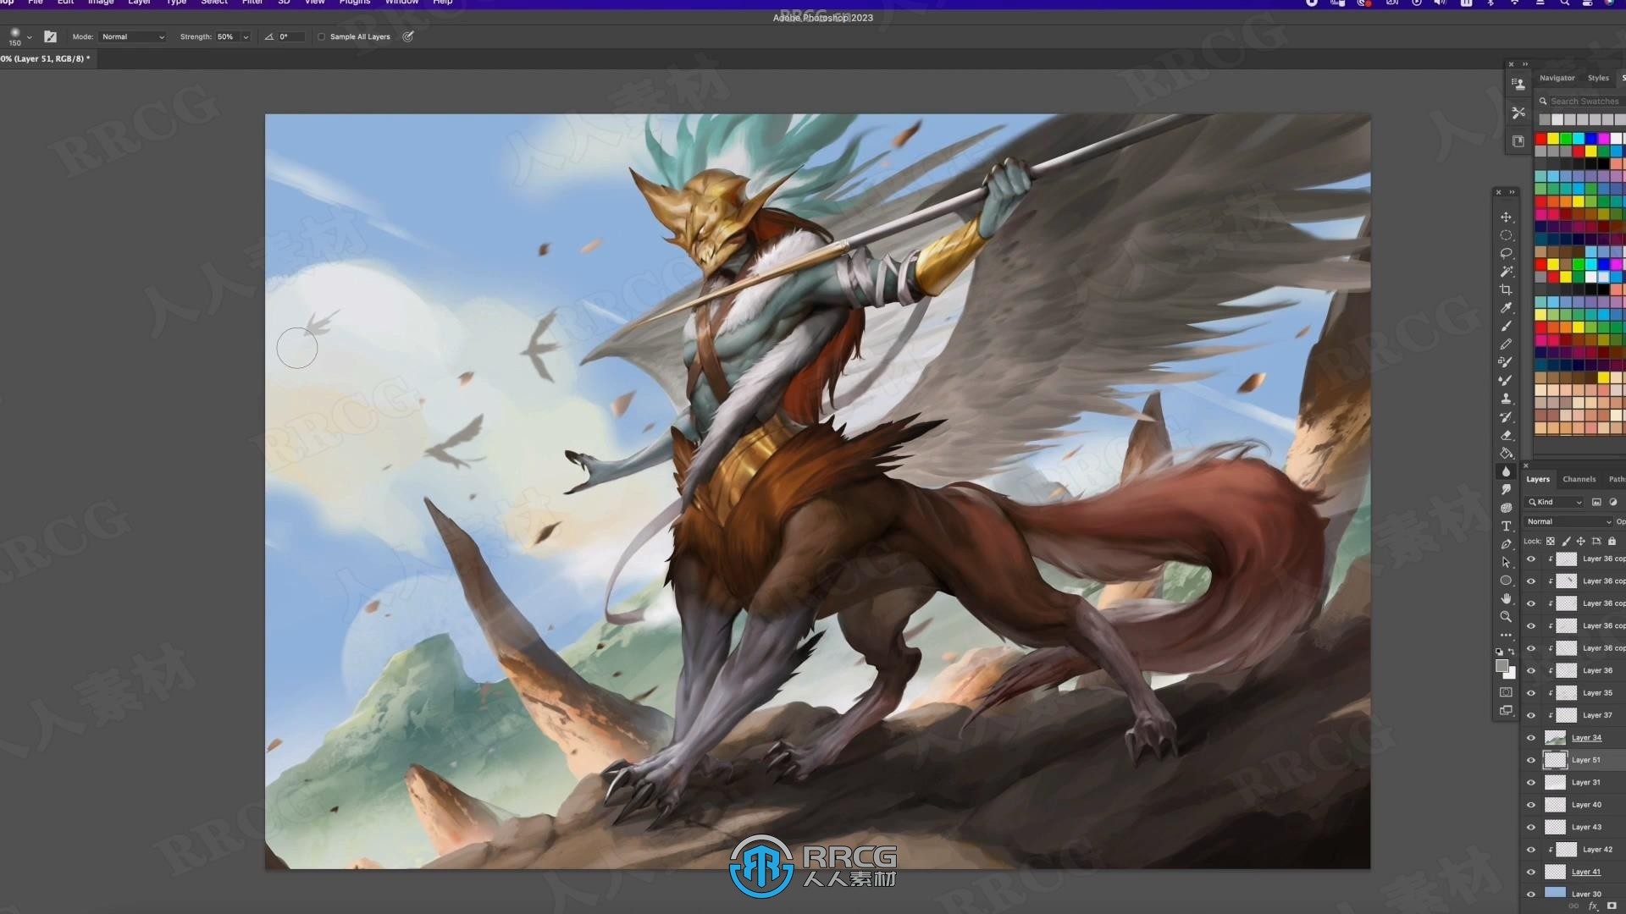Open the Strength slider dropdown arrow

click(246, 36)
